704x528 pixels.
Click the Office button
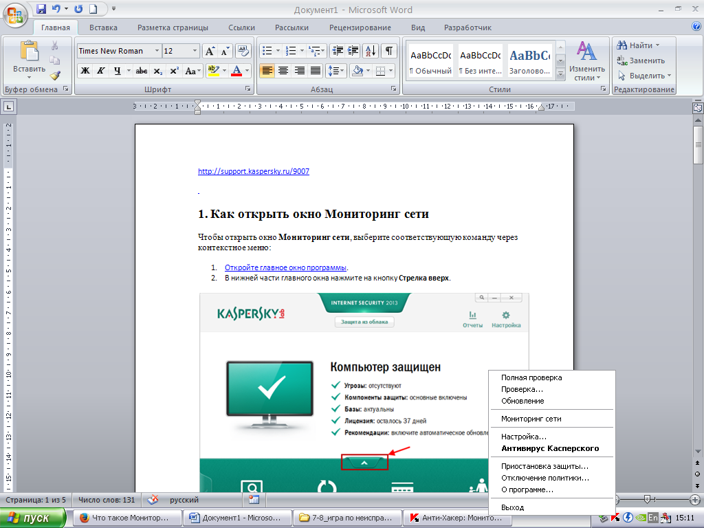(x=15, y=14)
